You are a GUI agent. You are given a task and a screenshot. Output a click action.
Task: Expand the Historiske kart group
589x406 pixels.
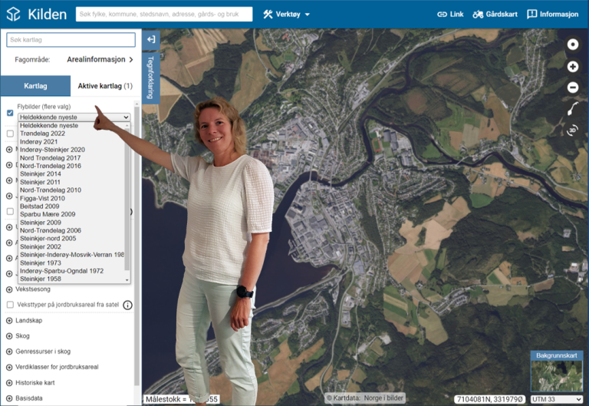(9, 383)
